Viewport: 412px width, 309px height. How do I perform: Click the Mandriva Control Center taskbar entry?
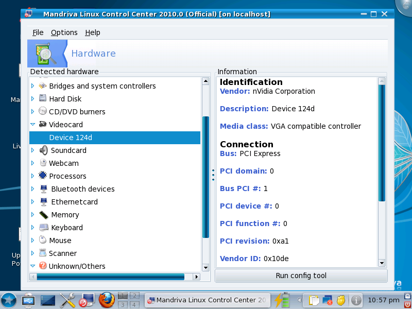click(208, 300)
